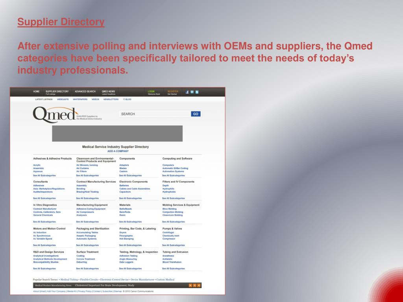Open Advanced Search in top navigation
Viewport: 403px width, 302px height.
pyautogui.click(x=85, y=91)
